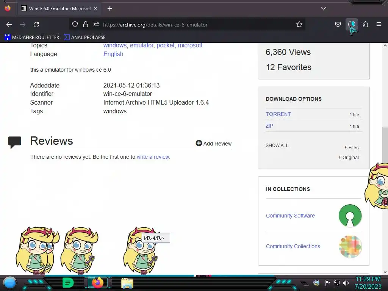Image resolution: width=388 pixels, height=291 pixels.
Task: Download the TORRENT option
Action: point(278,114)
